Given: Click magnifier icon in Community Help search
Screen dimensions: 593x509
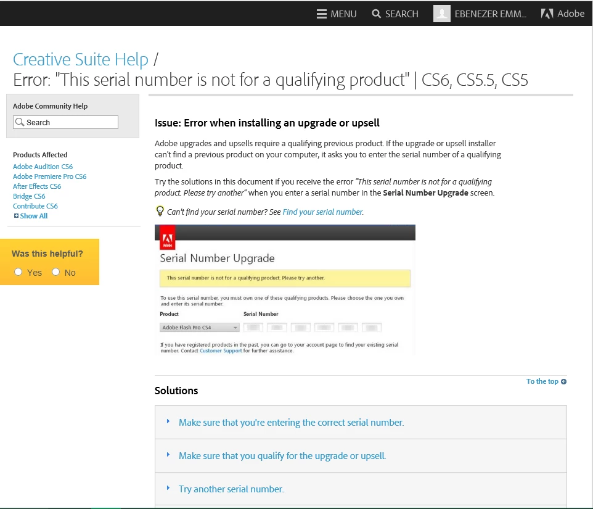Looking at the screenshot, I should click(x=20, y=122).
